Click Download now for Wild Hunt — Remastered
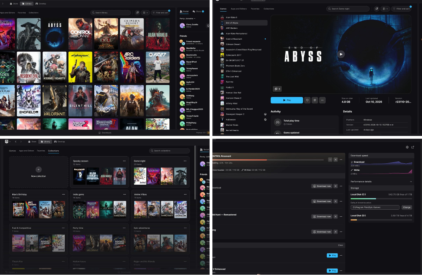 [322, 216]
